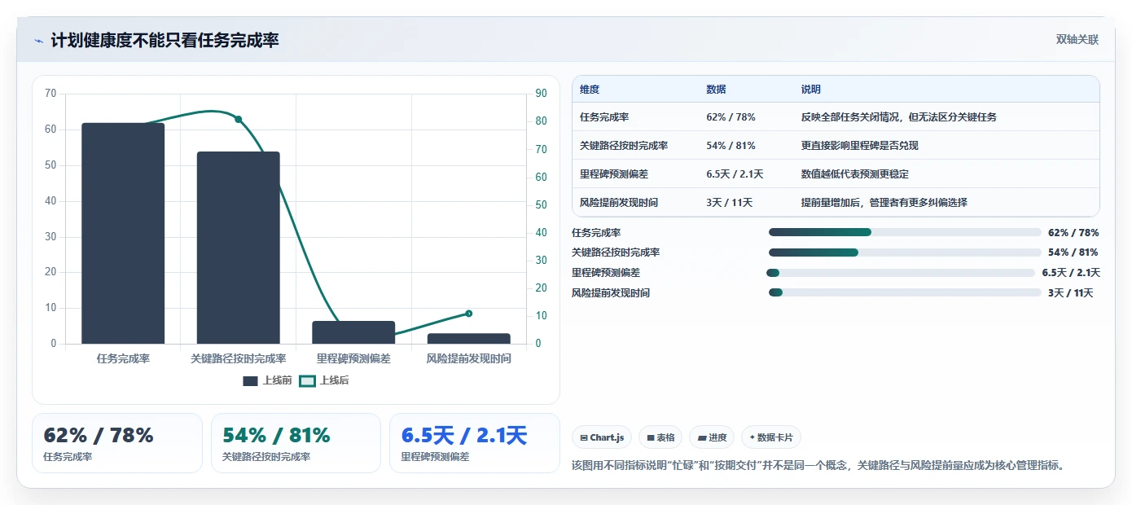Click 里程碑预测偏差 in the table
The height and width of the screenshot is (505, 1132).
pyautogui.click(x=614, y=174)
